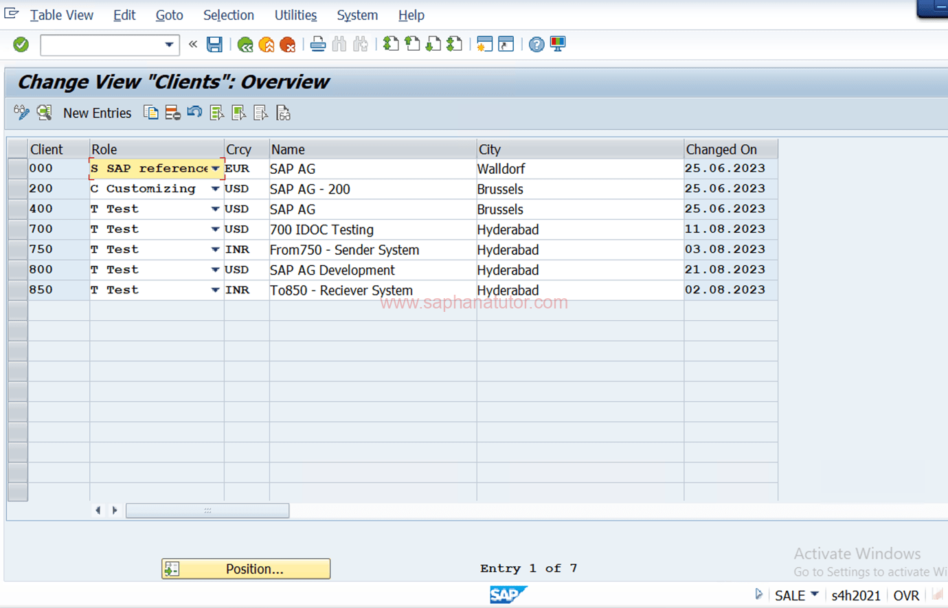Click the table horizontal scrollbar thumb
Screen dimensions: 948x608
coord(207,510)
